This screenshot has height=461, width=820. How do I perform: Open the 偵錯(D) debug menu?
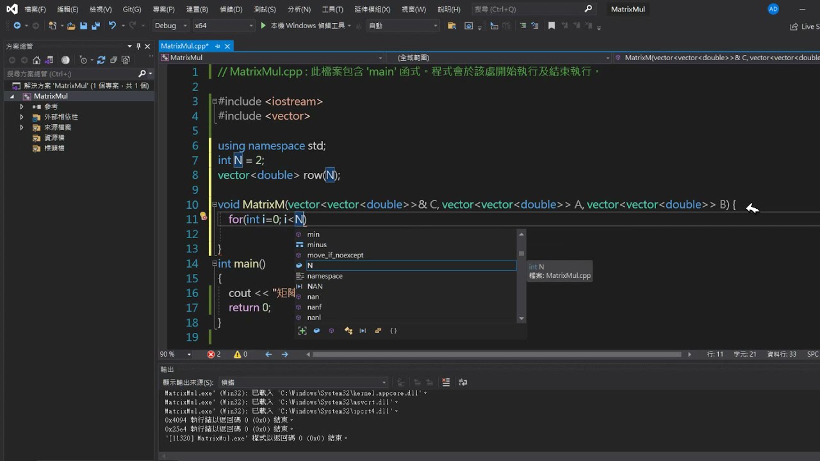tap(231, 10)
